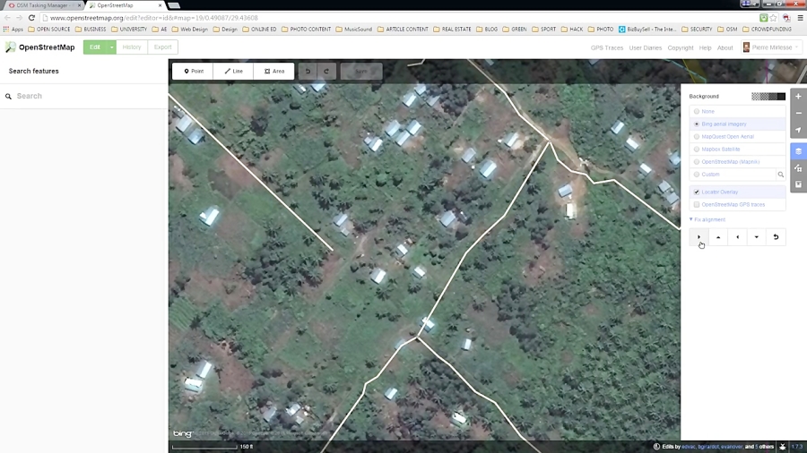Open the REAL ESTATE bookmarks folder

coord(452,30)
